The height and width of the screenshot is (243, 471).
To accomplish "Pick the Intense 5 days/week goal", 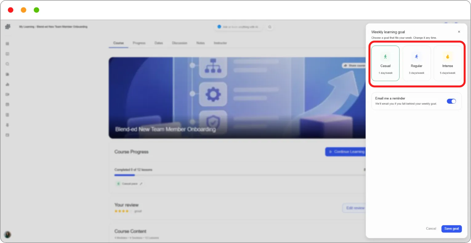I will tap(448, 63).
